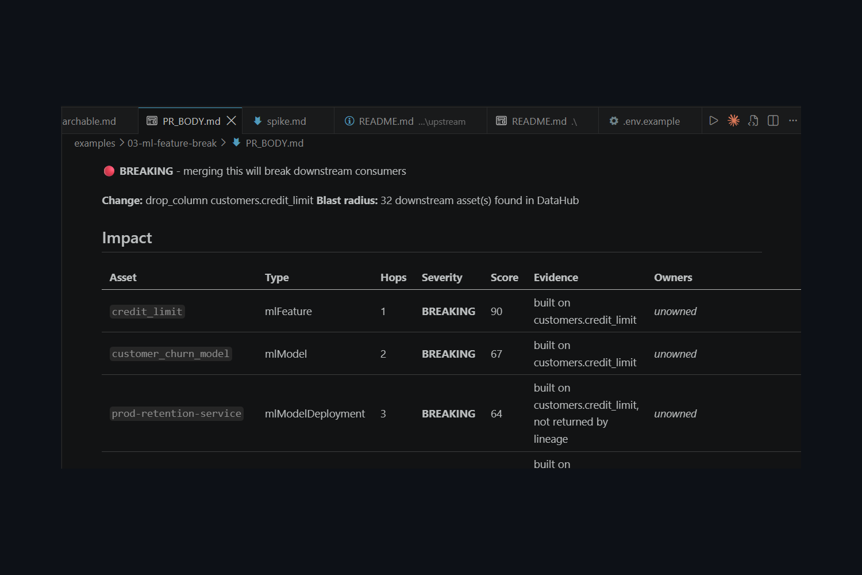This screenshot has width=862, height=575.
Task: Click the score value 90
Action: 497,312
